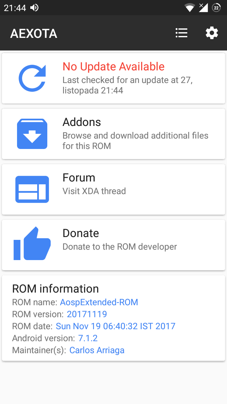The width and height of the screenshot is (227, 404).
Task: Tap the blue refresh update icon
Action: click(32, 78)
